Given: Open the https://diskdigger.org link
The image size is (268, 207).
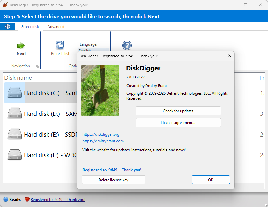Looking at the screenshot, I should pyautogui.click(x=101, y=134).
